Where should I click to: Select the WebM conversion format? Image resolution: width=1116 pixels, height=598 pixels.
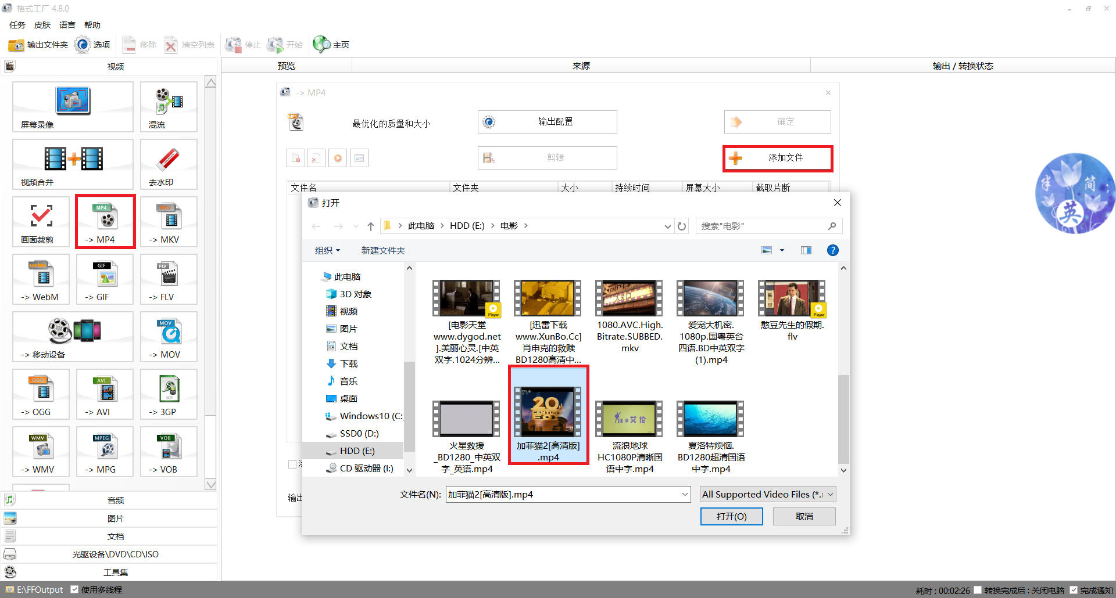(41, 279)
